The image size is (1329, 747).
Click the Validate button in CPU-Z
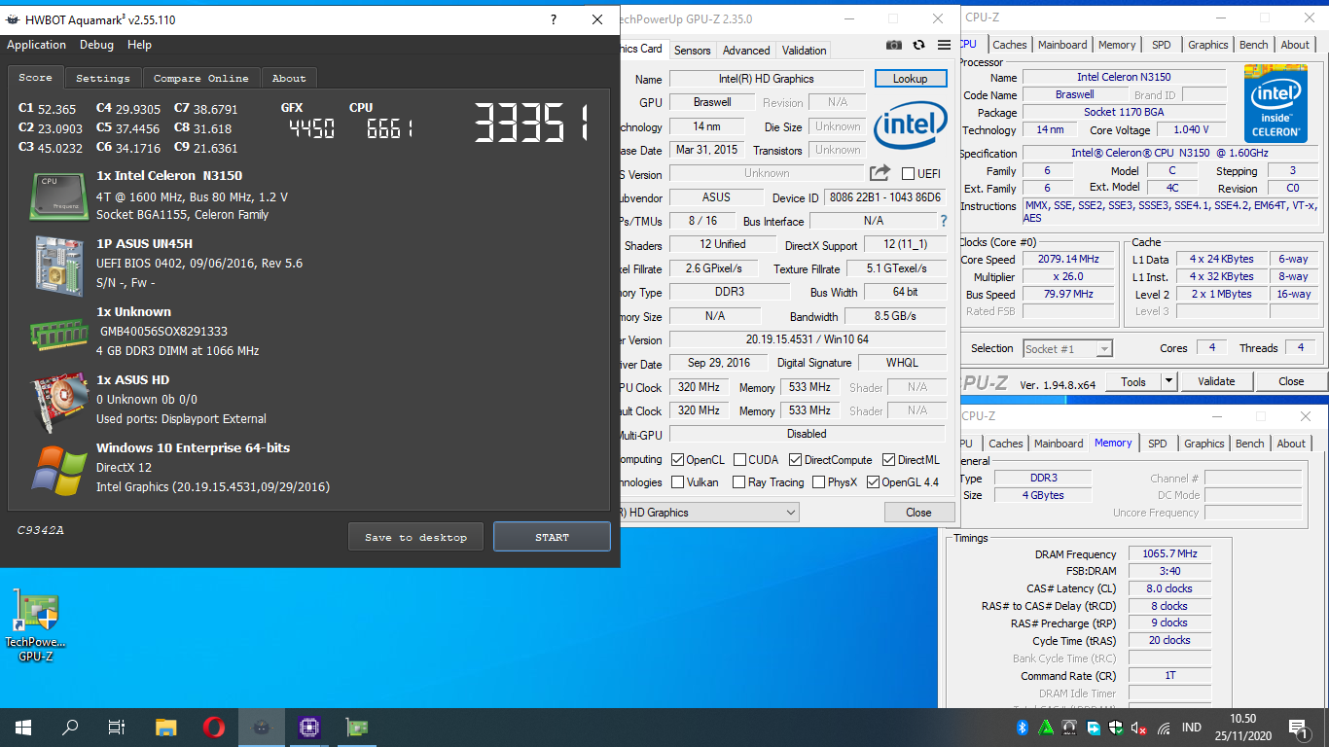[1216, 381]
